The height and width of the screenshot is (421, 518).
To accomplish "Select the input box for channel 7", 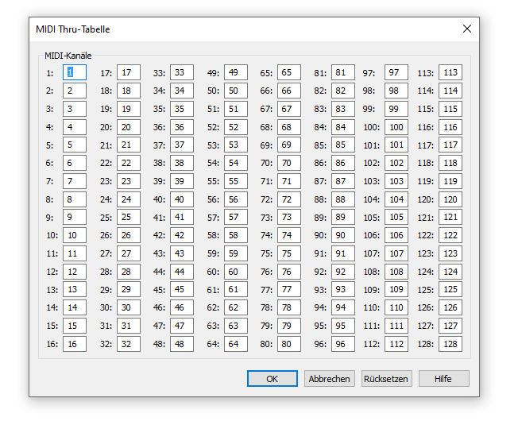I will [x=75, y=181].
